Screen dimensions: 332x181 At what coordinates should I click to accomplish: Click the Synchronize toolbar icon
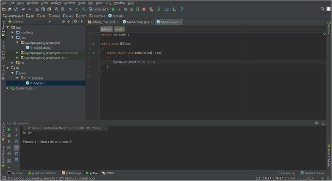16,9
